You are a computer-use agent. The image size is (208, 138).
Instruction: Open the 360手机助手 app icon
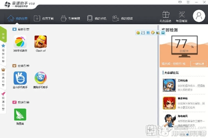click(x=20, y=42)
